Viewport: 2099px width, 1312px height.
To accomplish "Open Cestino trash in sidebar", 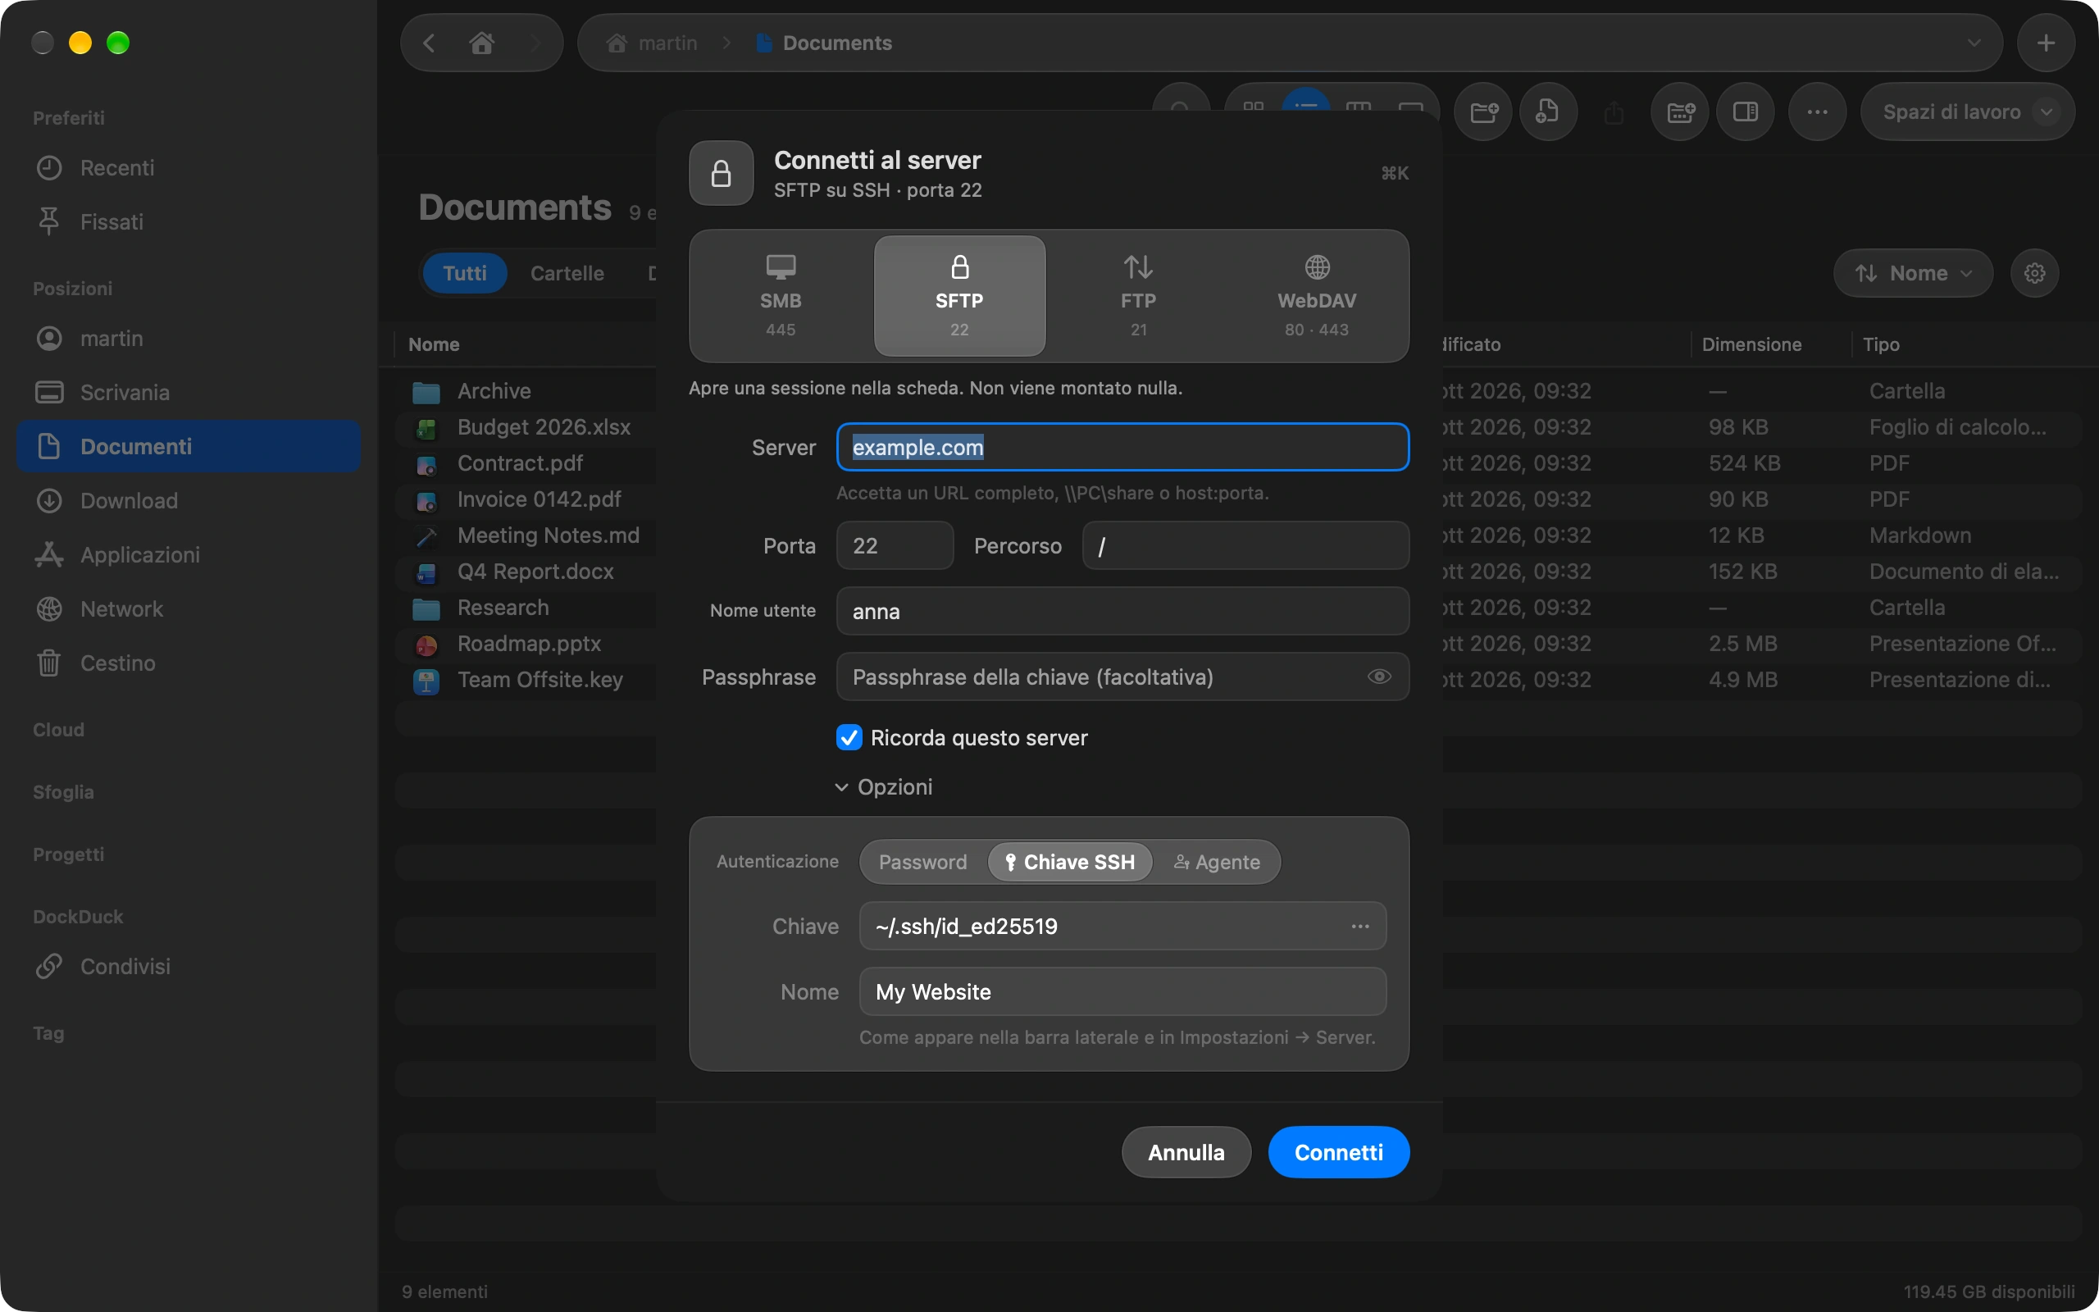I will (x=189, y=663).
